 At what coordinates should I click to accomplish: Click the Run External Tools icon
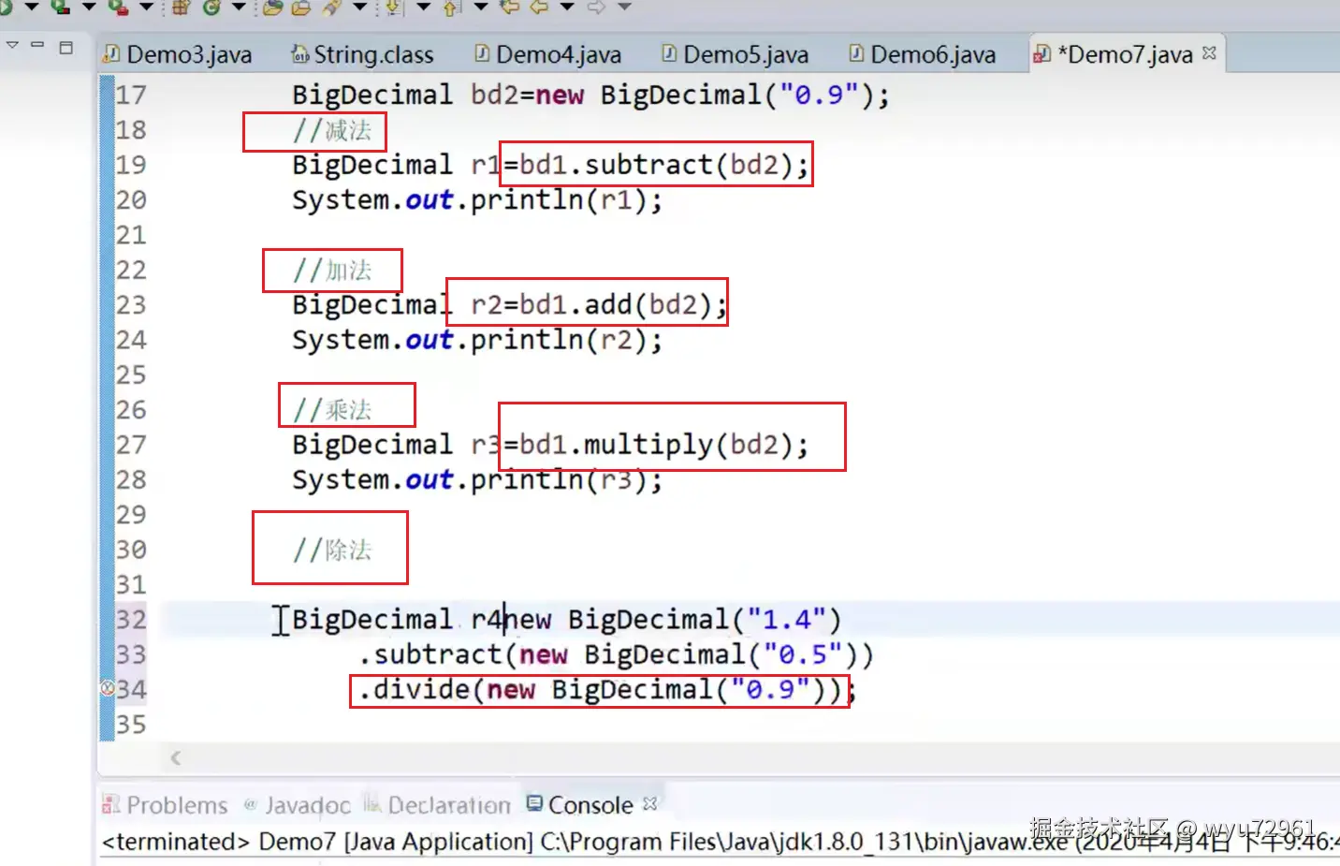[x=118, y=7]
